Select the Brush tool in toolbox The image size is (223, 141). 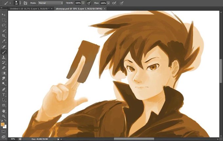(4, 52)
